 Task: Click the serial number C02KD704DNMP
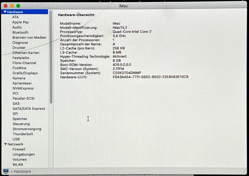click(x=127, y=73)
